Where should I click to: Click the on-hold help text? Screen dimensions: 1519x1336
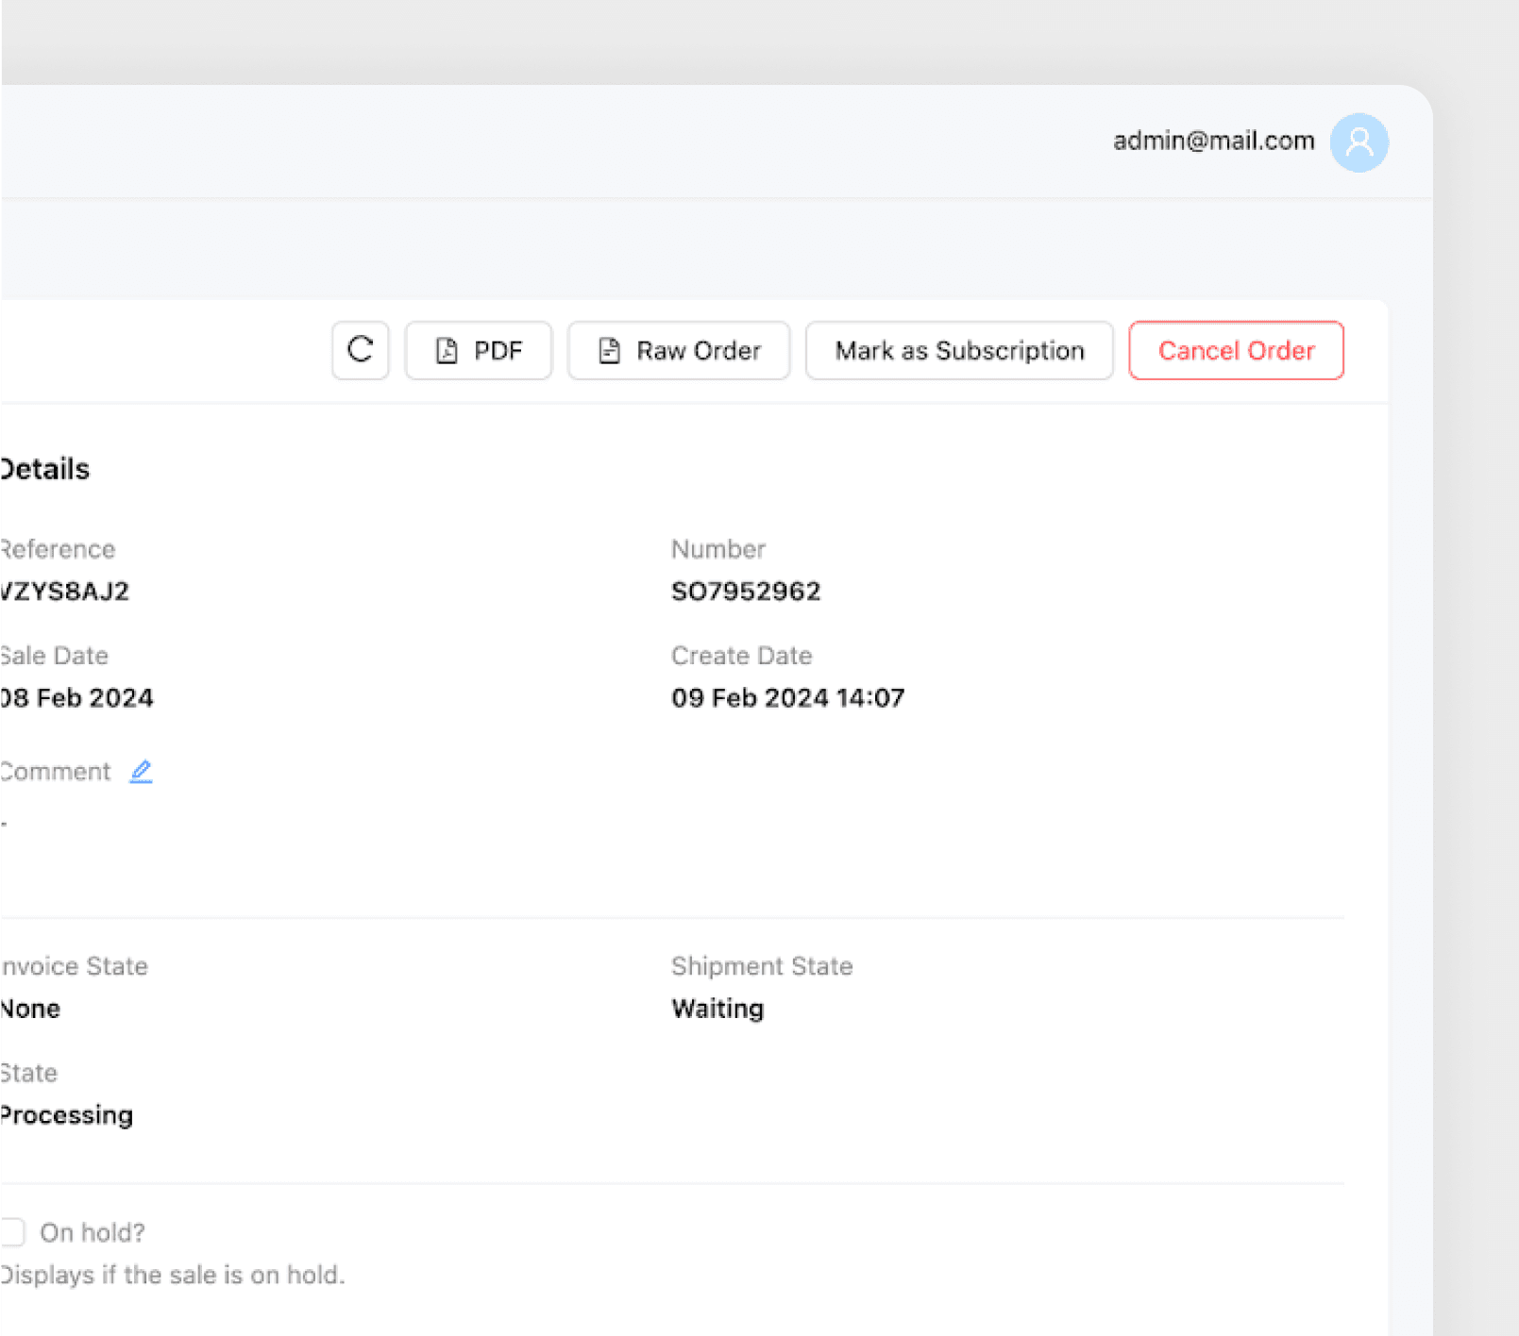[x=173, y=1275]
